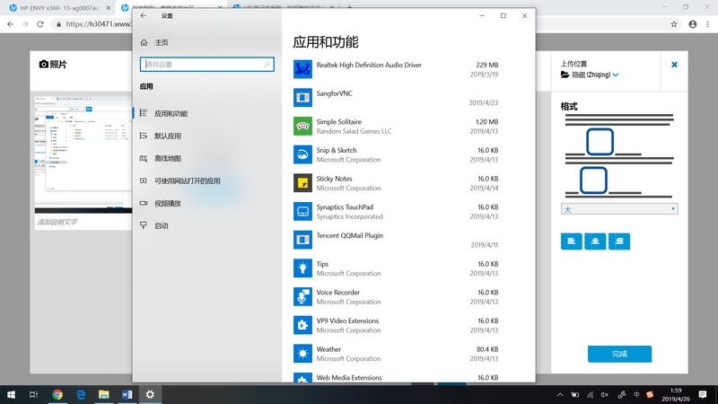
Task: Focus the 查找设置 search field
Action: [207, 64]
